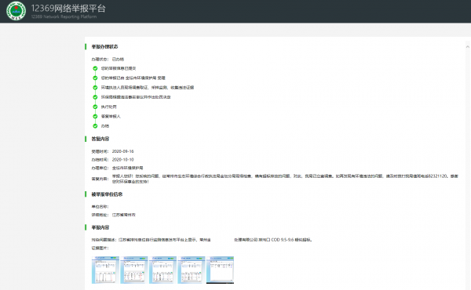
Task: Click the check icon for 处罚决定 step
Action: 95,97
